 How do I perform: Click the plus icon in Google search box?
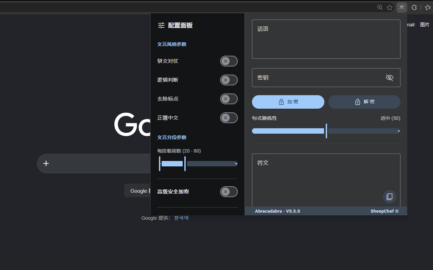46,163
